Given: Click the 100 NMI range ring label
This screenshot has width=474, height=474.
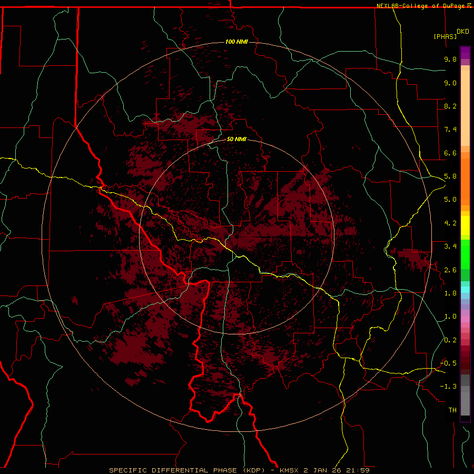Looking at the screenshot, I should click(x=236, y=42).
